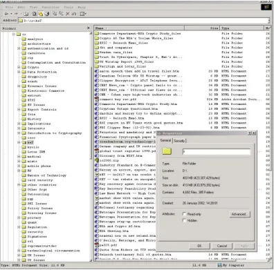Image resolution: width=274 pixels, height=270 pixels.
Task: Expand the 'crypto' tree node
Action: point(19,67)
